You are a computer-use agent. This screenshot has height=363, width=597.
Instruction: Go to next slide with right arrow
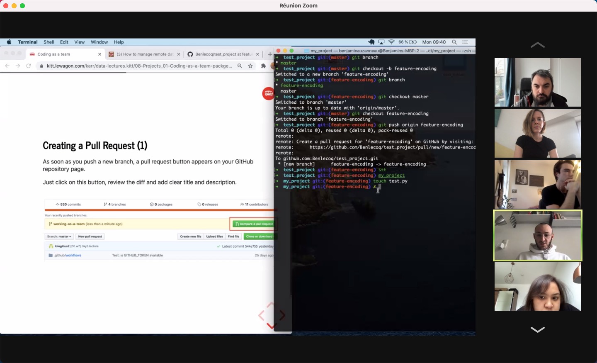(282, 315)
